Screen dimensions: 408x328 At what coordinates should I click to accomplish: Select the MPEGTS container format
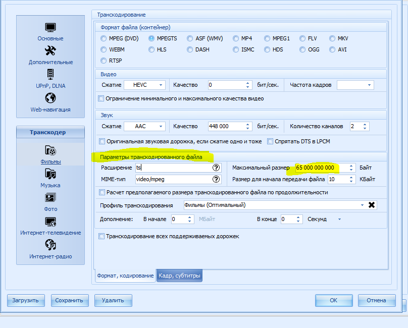151,38
